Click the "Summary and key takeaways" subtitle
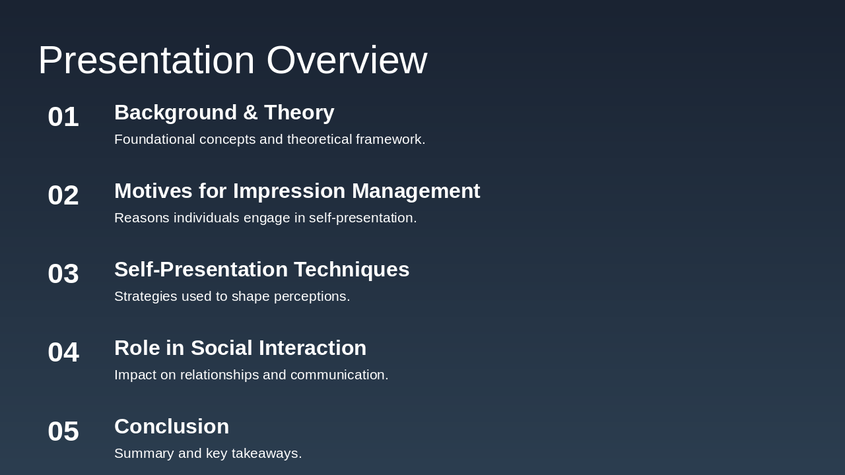This screenshot has width=845, height=475. pyautogui.click(x=208, y=453)
